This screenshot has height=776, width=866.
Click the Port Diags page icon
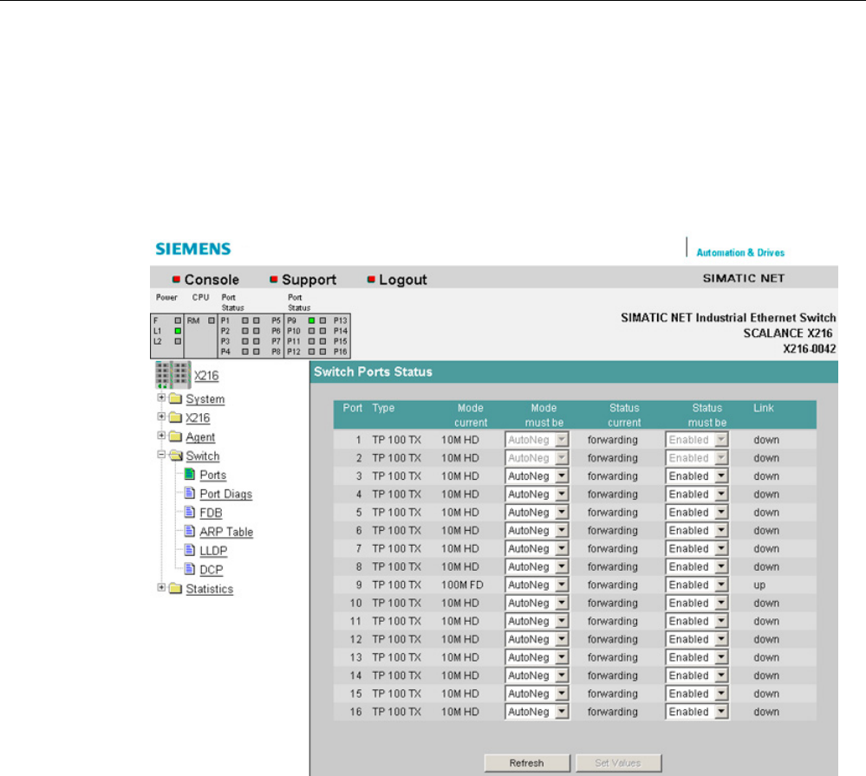[190, 493]
